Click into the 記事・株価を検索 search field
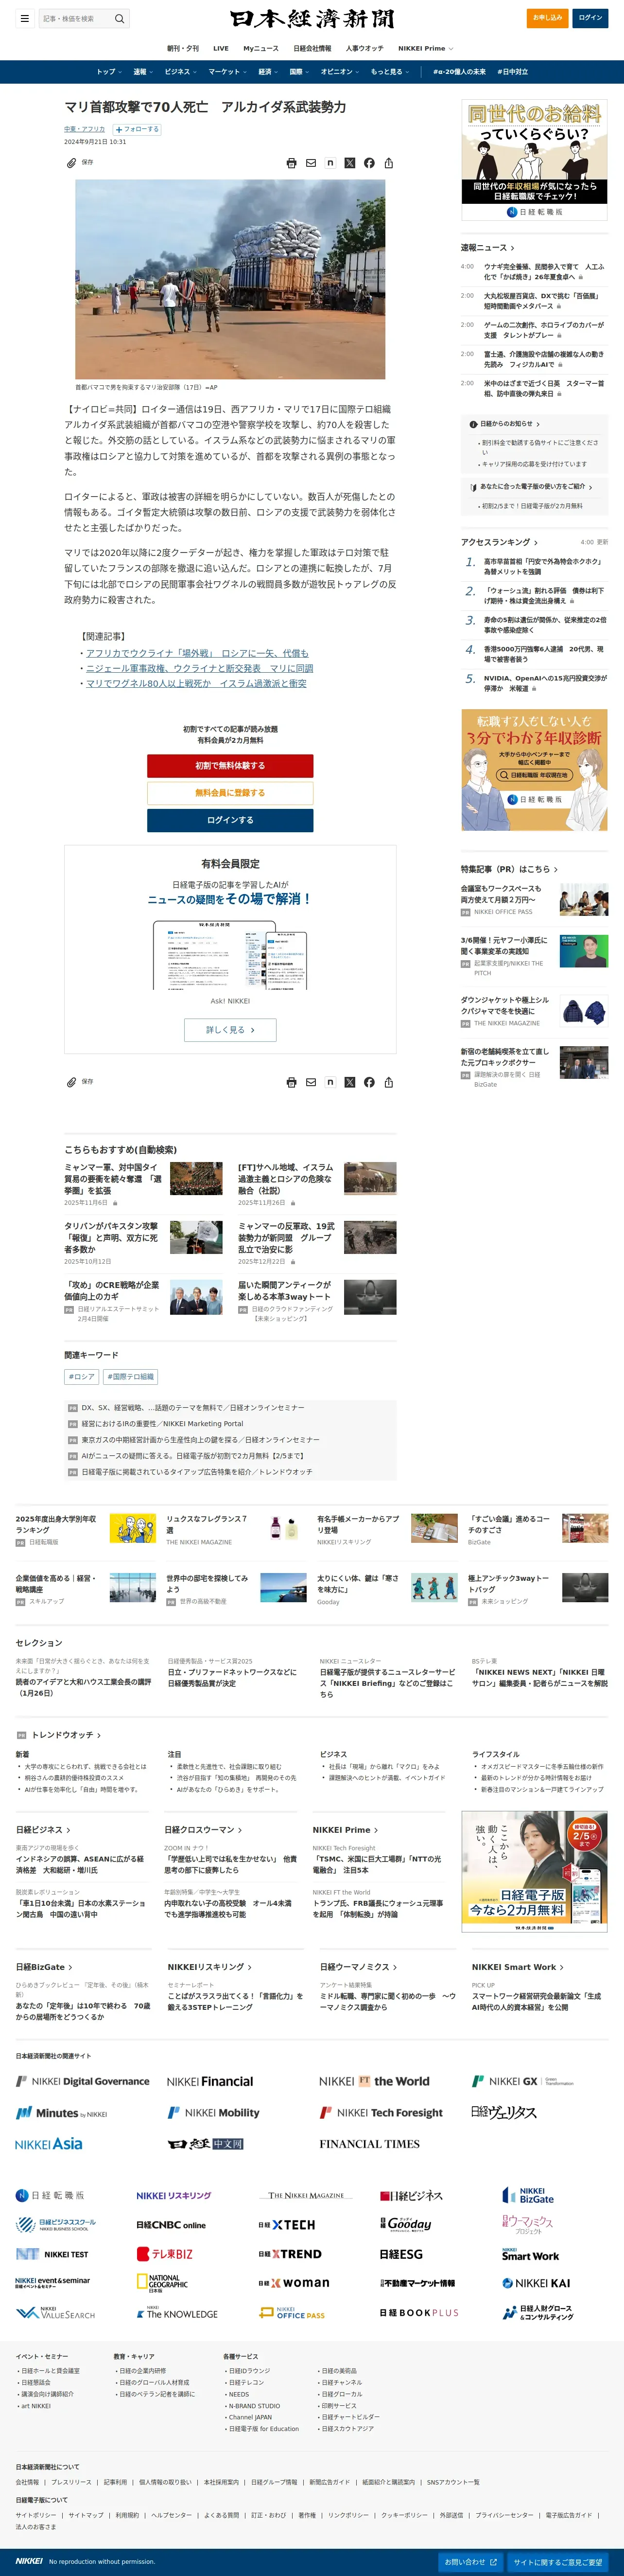This screenshot has width=624, height=2576. (x=76, y=18)
